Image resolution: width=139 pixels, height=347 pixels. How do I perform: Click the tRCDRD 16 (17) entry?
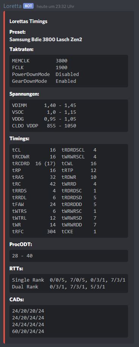[x=34, y=164]
